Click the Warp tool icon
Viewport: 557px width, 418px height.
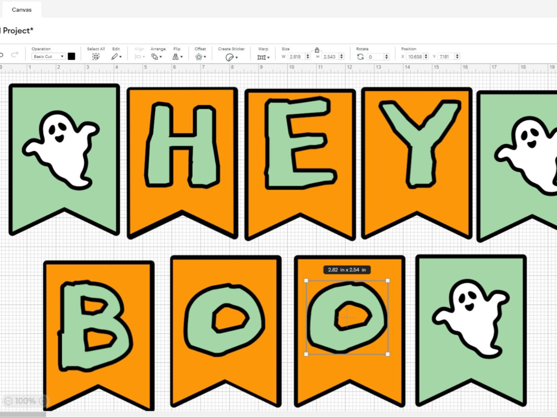(261, 57)
